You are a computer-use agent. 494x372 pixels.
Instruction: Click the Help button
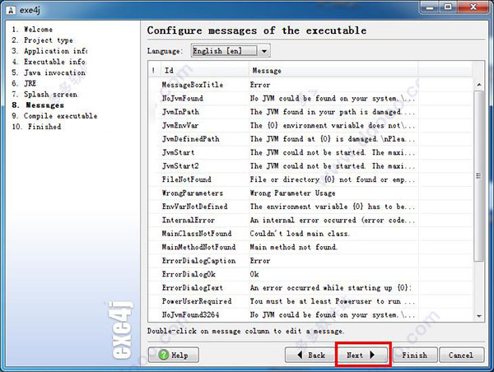pos(173,355)
